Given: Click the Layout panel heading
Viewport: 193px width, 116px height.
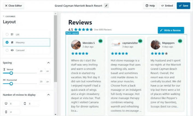Looking at the screenshot, I should pos(9,22).
